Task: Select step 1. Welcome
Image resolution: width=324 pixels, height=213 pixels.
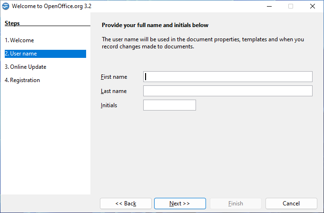Action: click(20, 40)
